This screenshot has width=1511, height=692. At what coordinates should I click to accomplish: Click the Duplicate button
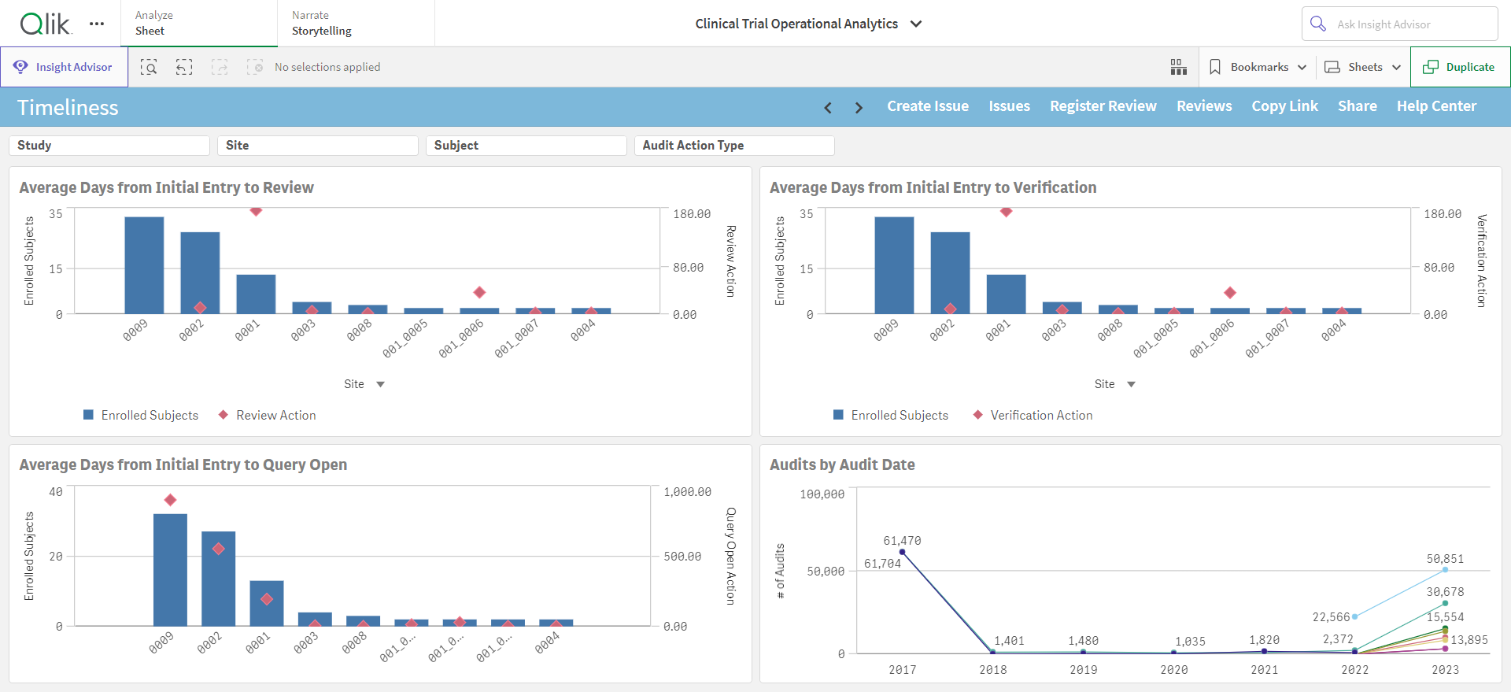pyautogui.click(x=1460, y=67)
